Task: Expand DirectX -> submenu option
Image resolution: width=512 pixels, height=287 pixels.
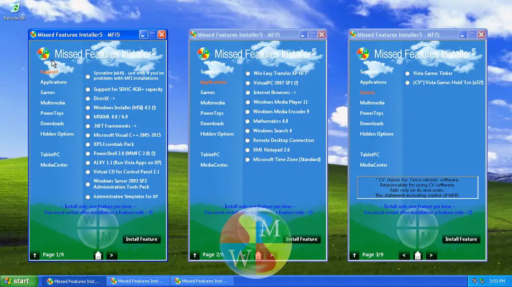Action: (x=88, y=98)
